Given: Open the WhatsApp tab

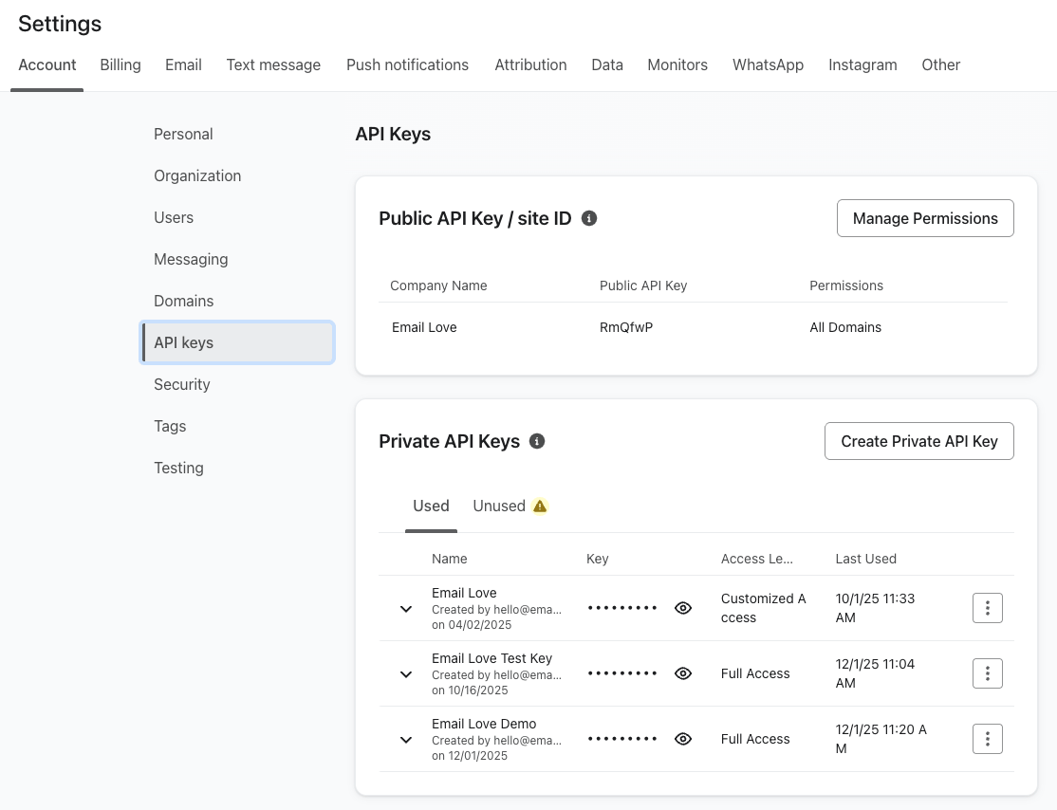Looking at the screenshot, I should (x=768, y=64).
